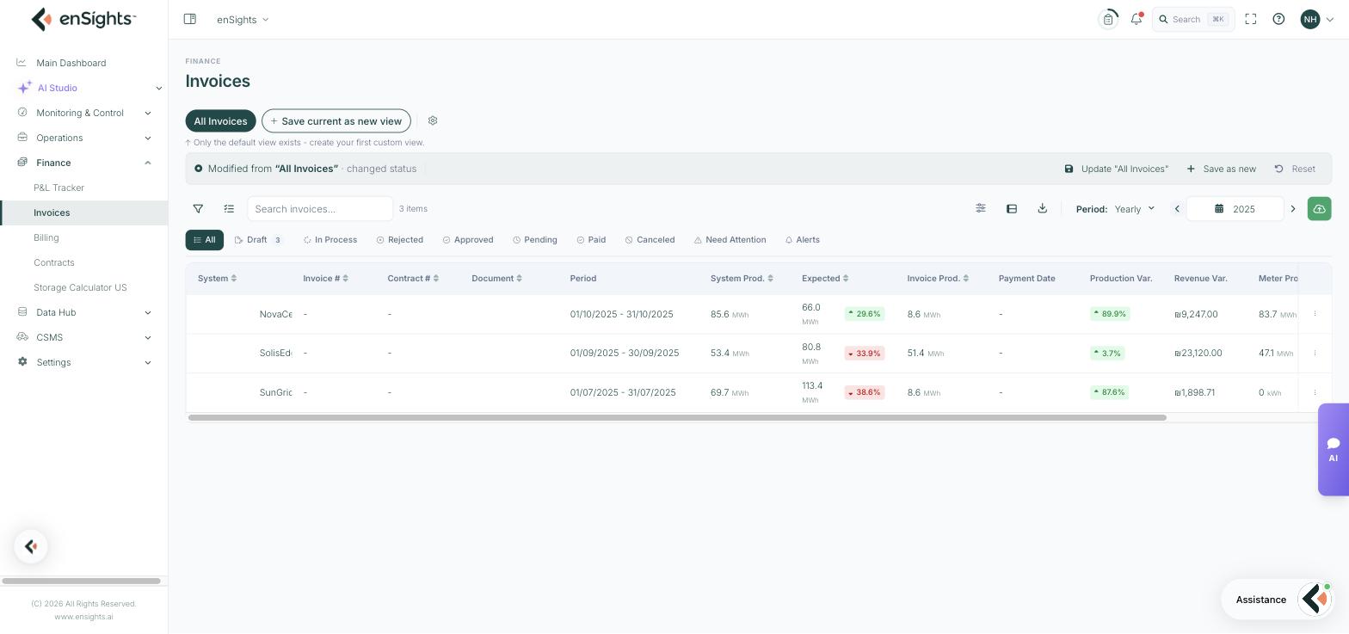Download invoices with the export icon
Image resolution: width=1349 pixels, height=634 pixels.
[x=1043, y=209]
